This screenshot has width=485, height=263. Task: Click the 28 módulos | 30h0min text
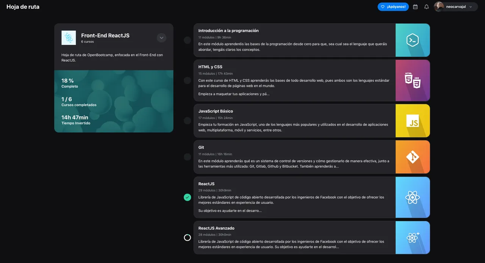coord(214,235)
